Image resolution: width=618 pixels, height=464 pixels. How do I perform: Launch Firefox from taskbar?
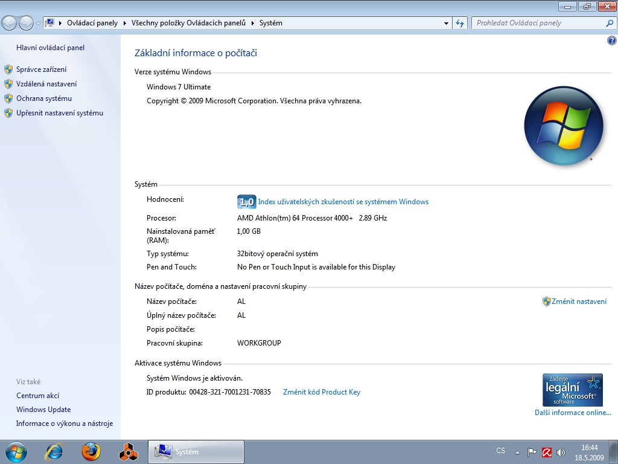pos(91,452)
